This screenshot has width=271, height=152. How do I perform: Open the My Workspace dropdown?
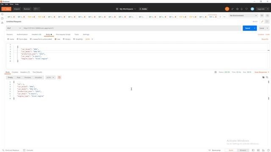126,9
